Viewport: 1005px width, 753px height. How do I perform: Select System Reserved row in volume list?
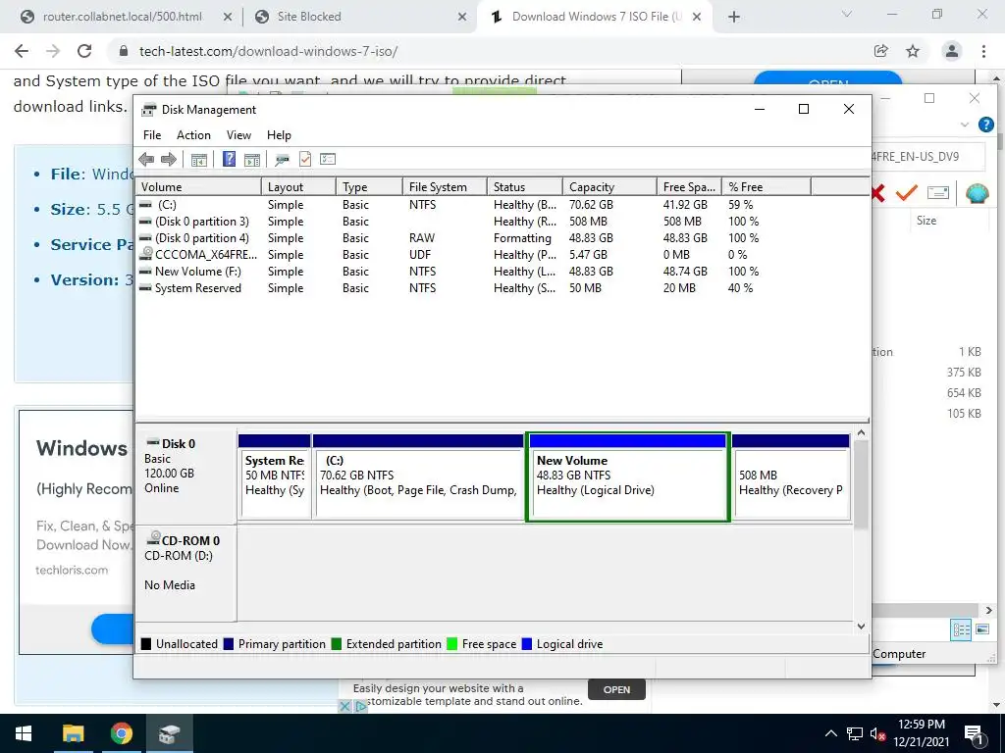coord(449,288)
